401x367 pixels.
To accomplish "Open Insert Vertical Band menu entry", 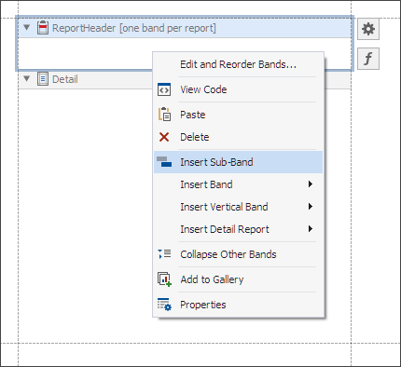I will pos(239,207).
